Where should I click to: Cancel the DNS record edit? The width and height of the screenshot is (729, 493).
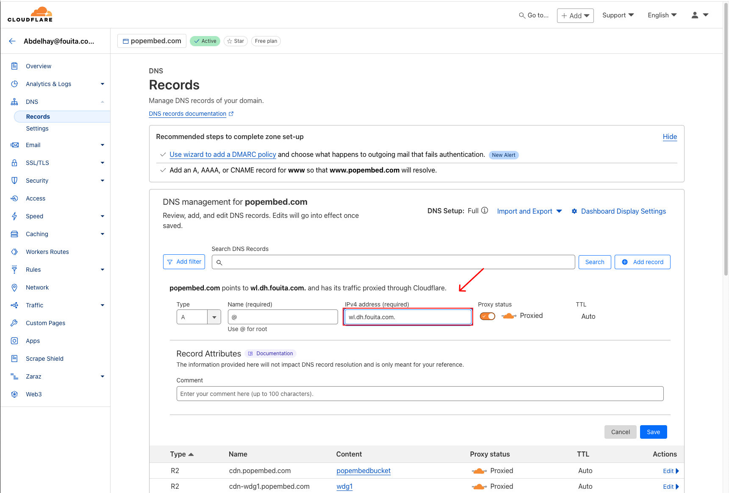pyautogui.click(x=620, y=432)
